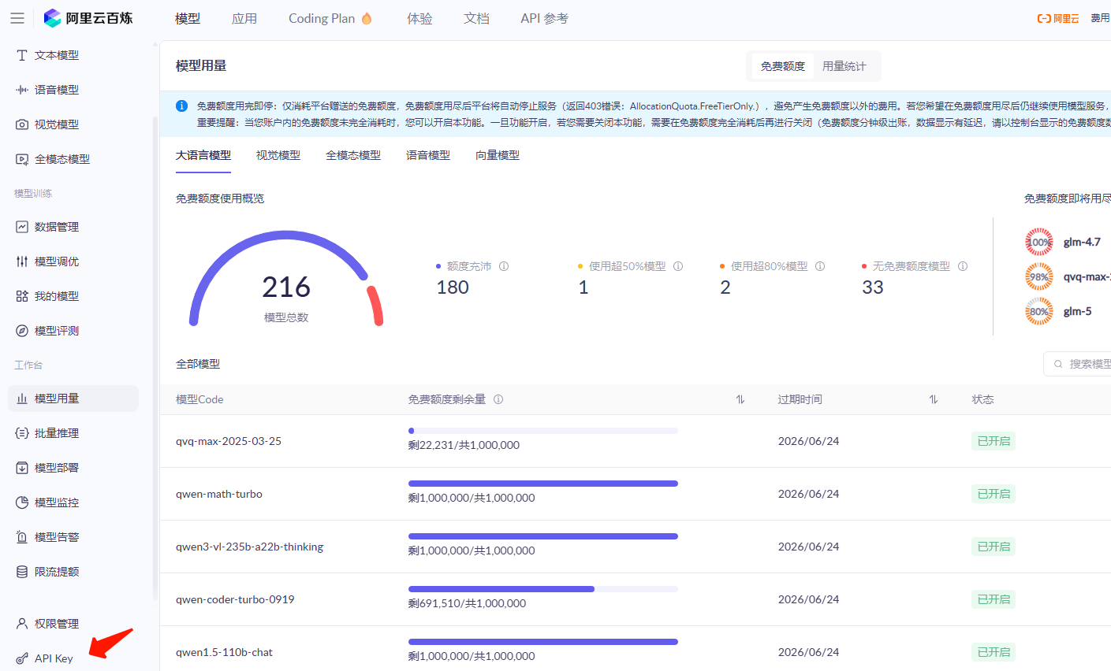Click the search magnifier icon
This screenshot has width=1111, height=671.
1058,364
